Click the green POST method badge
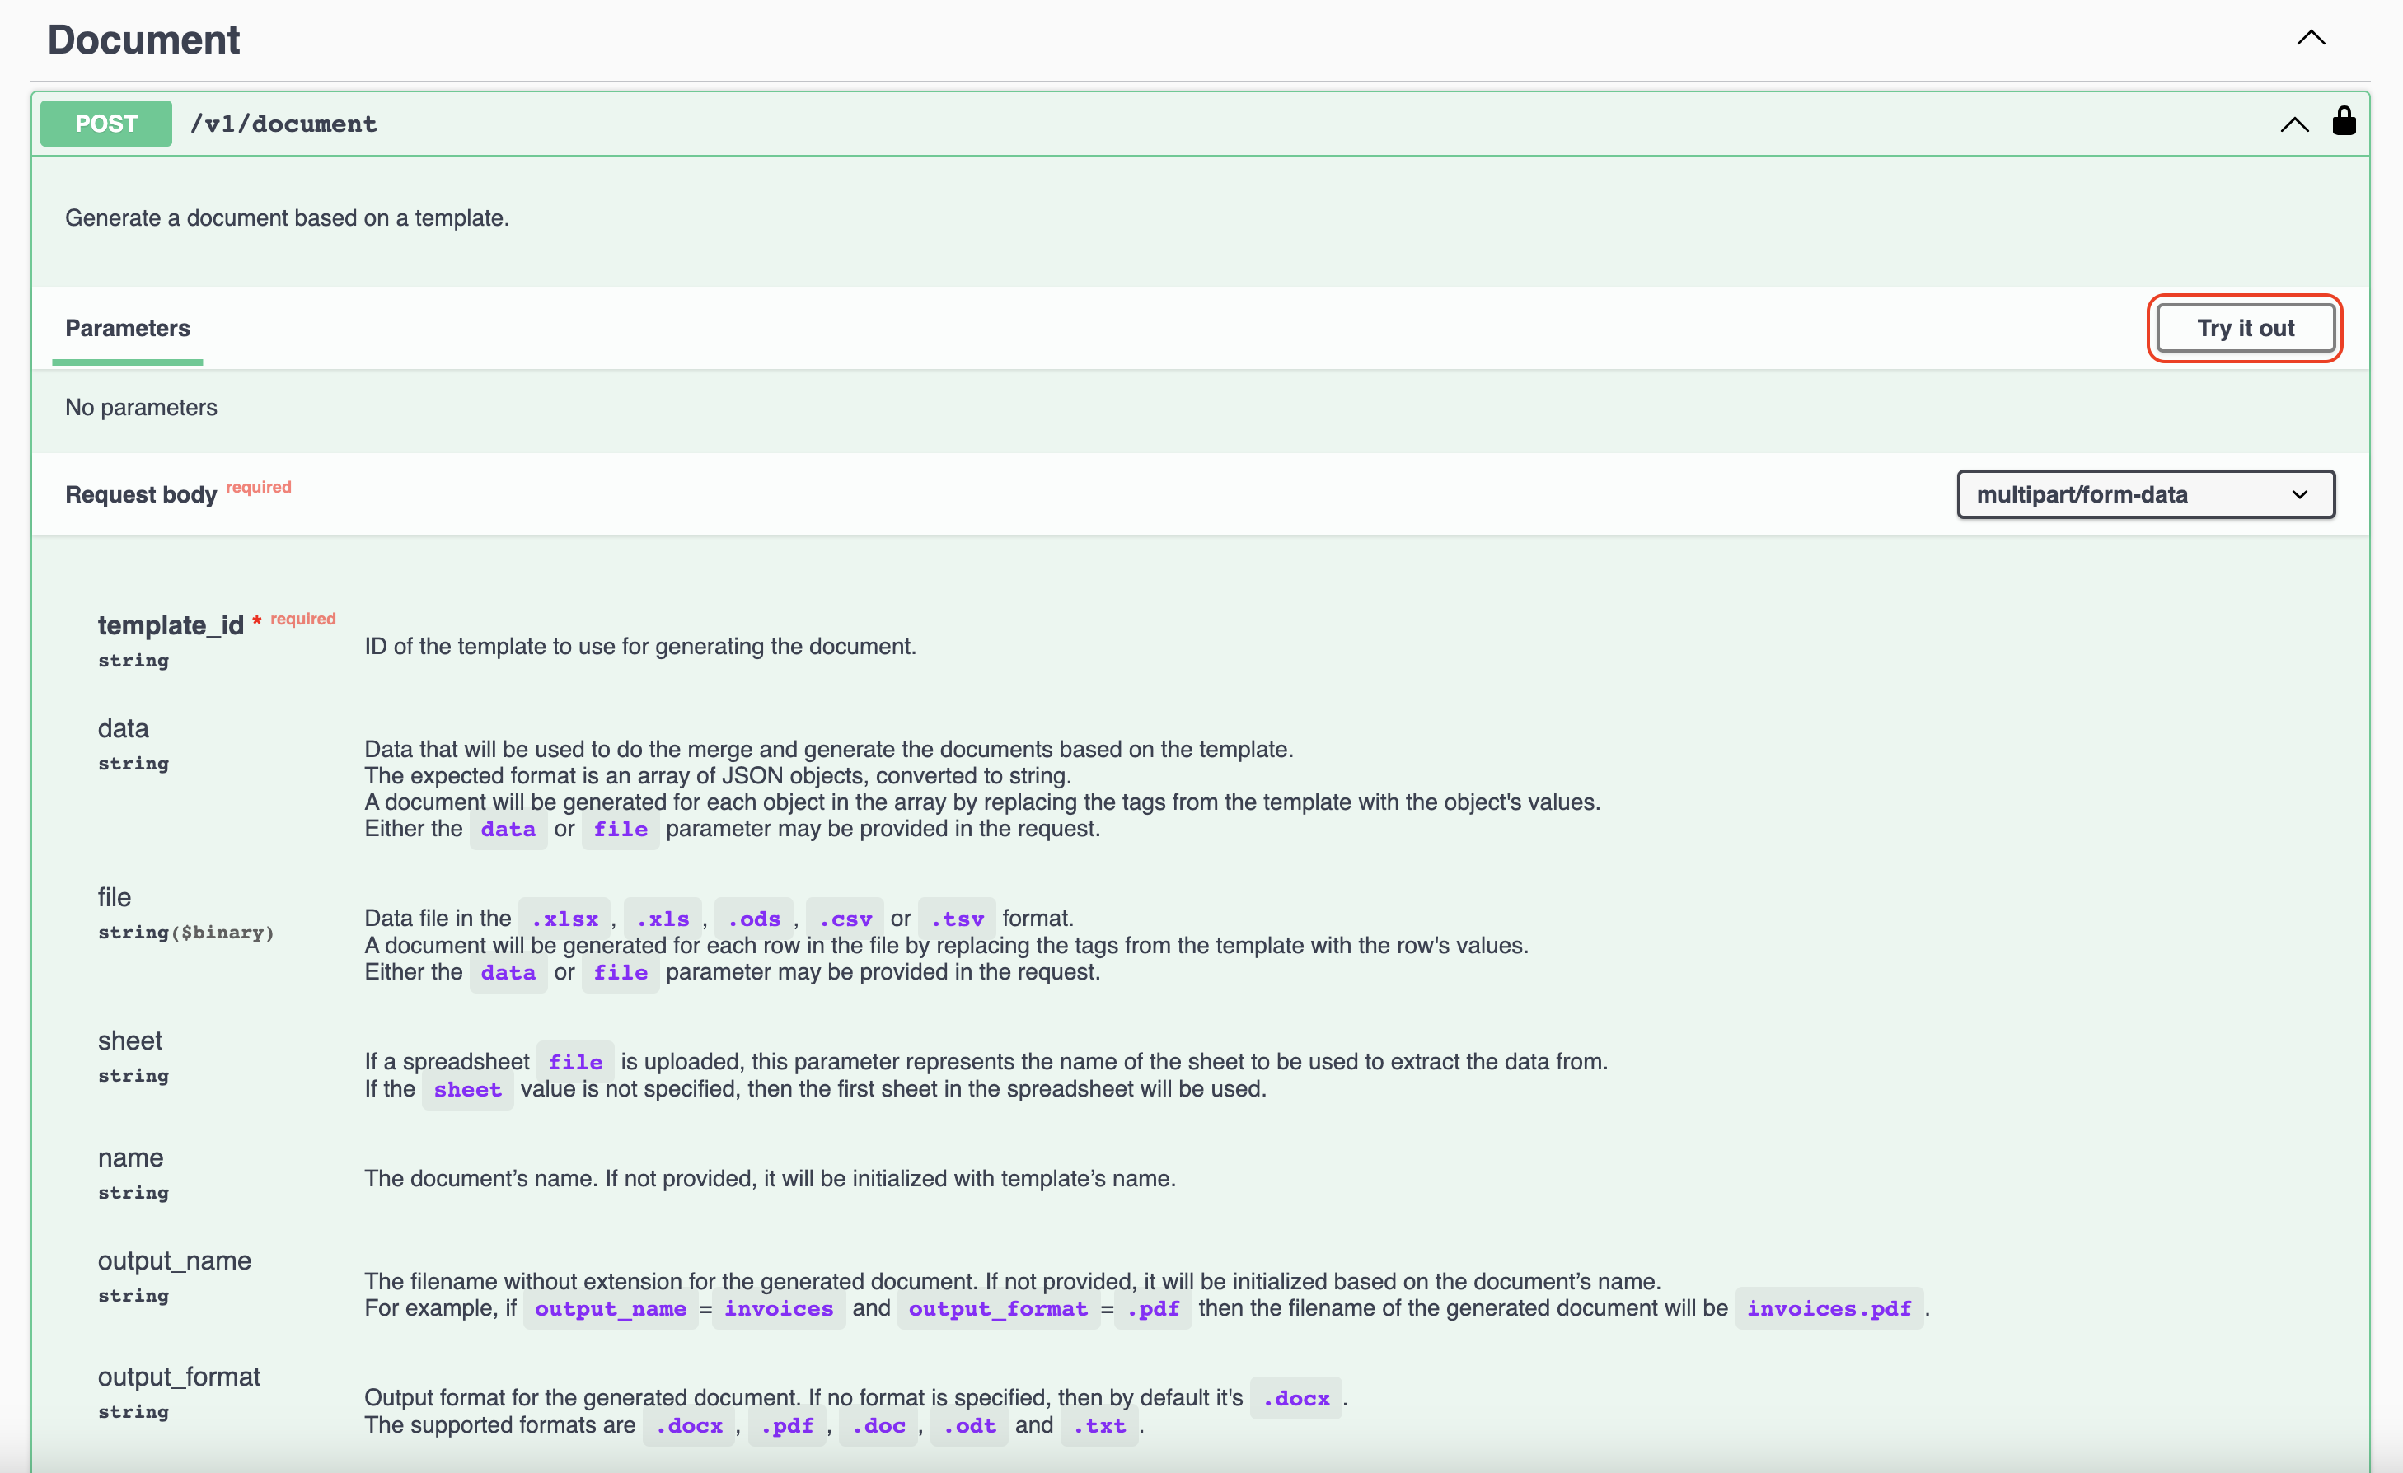 coord(106,124)
